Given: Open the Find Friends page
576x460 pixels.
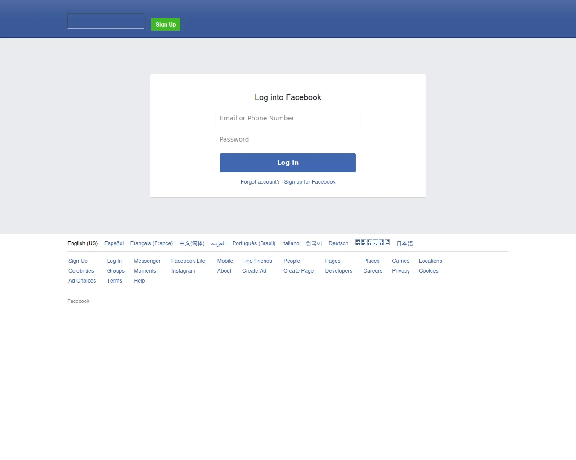Looking at the screenshot, I should pos(256,261).
